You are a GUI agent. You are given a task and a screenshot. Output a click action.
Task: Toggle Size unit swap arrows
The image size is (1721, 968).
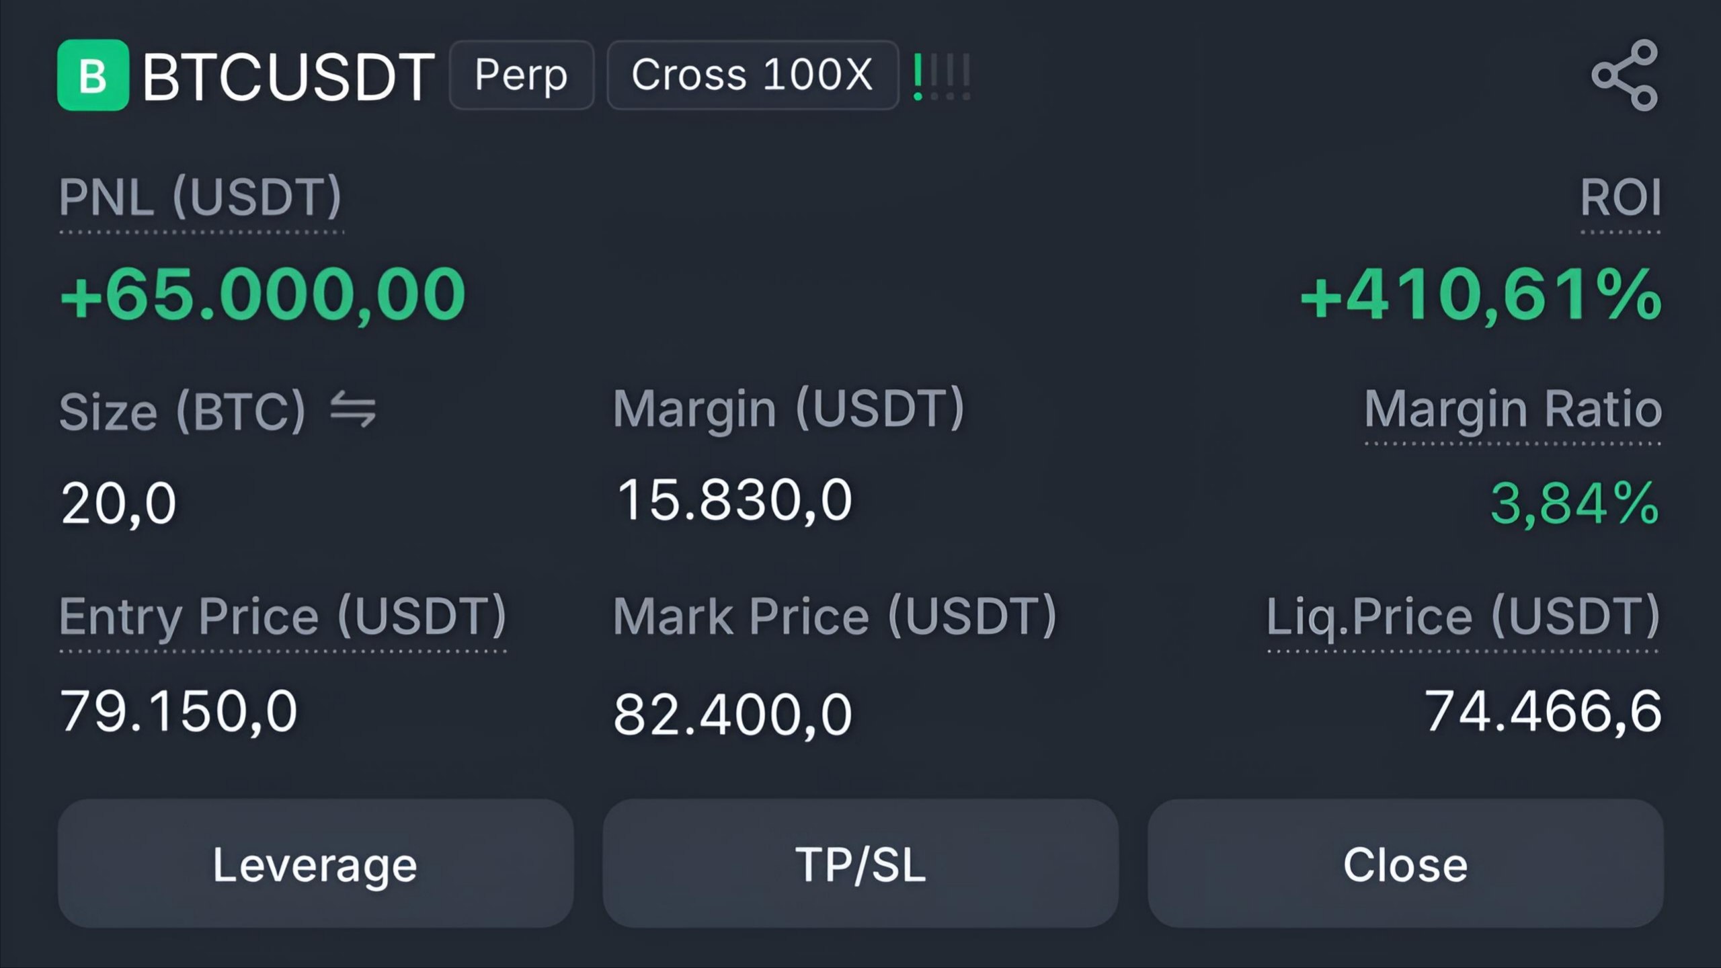pyautogui.click(x=353, y=410)
